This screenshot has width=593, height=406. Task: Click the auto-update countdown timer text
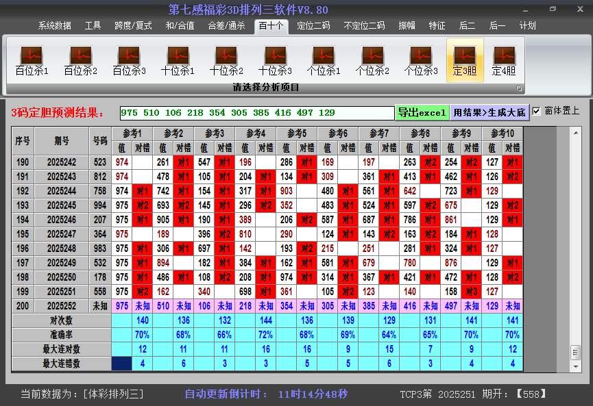[266, 394]
